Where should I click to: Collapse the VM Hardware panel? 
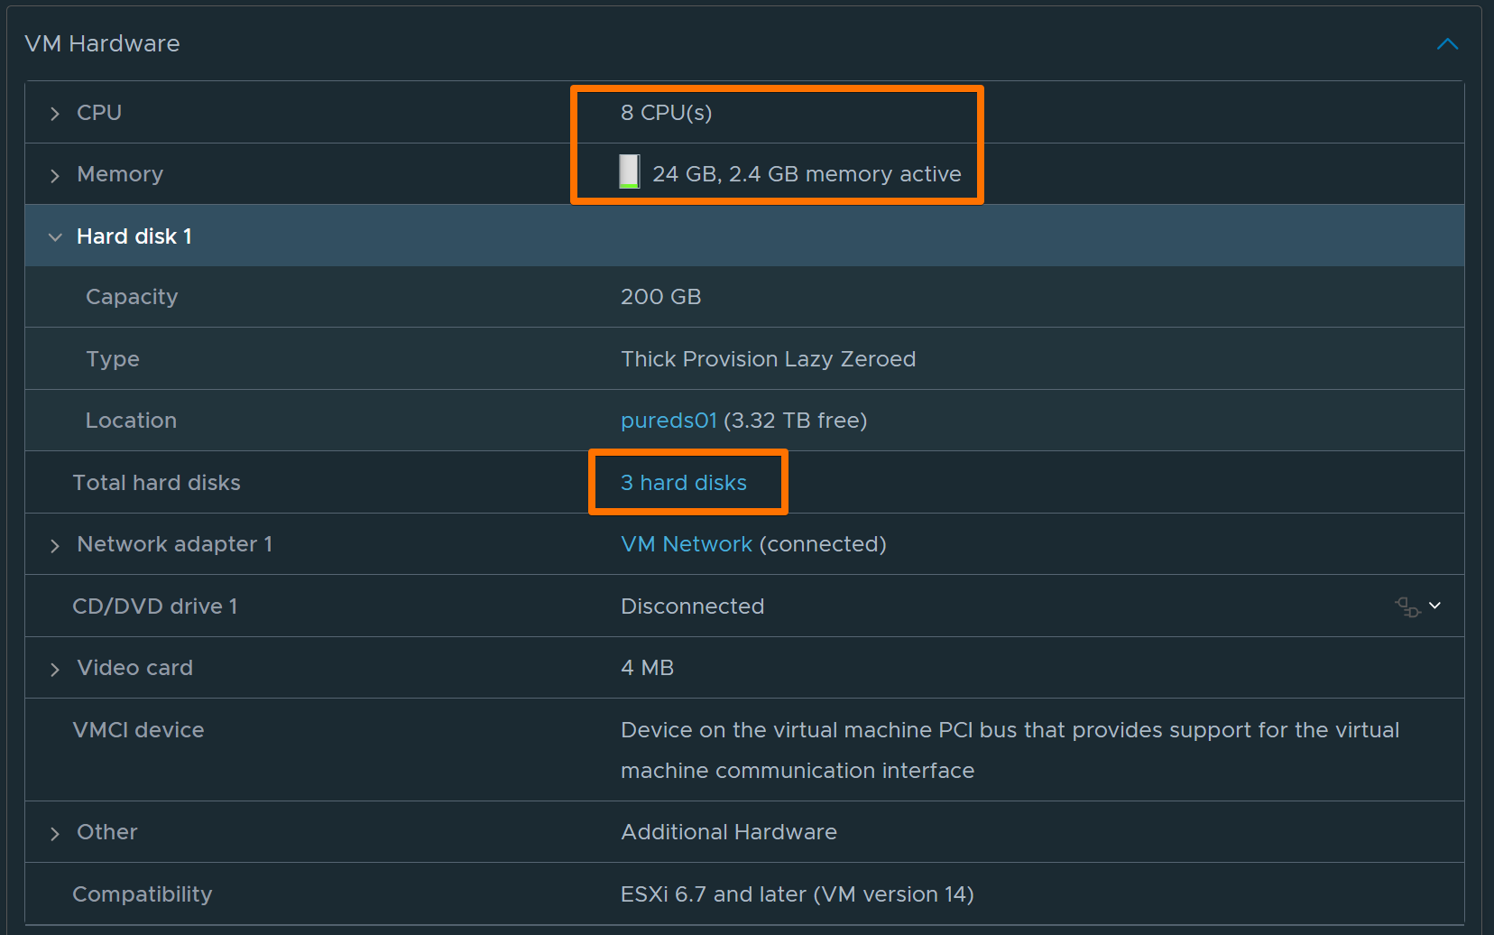pos(1446,44)
